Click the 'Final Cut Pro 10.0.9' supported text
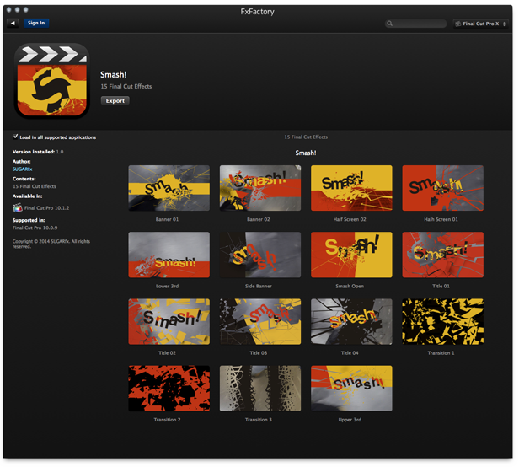 [x=35, y=228]
